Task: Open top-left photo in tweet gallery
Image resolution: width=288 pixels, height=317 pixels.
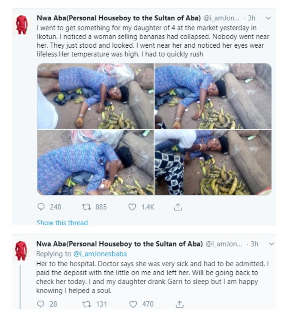Action: coord(96,96)
